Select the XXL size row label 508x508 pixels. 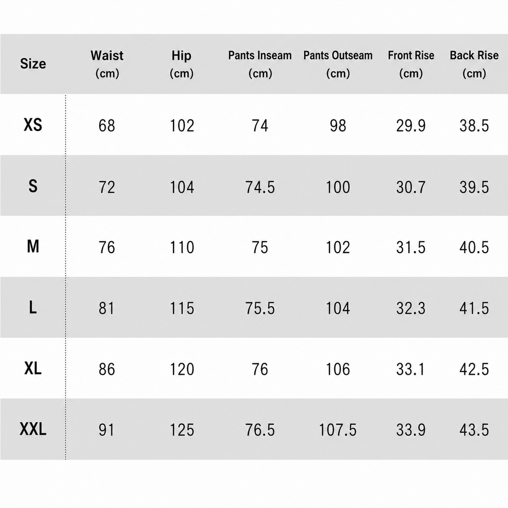tap(33, 429)
